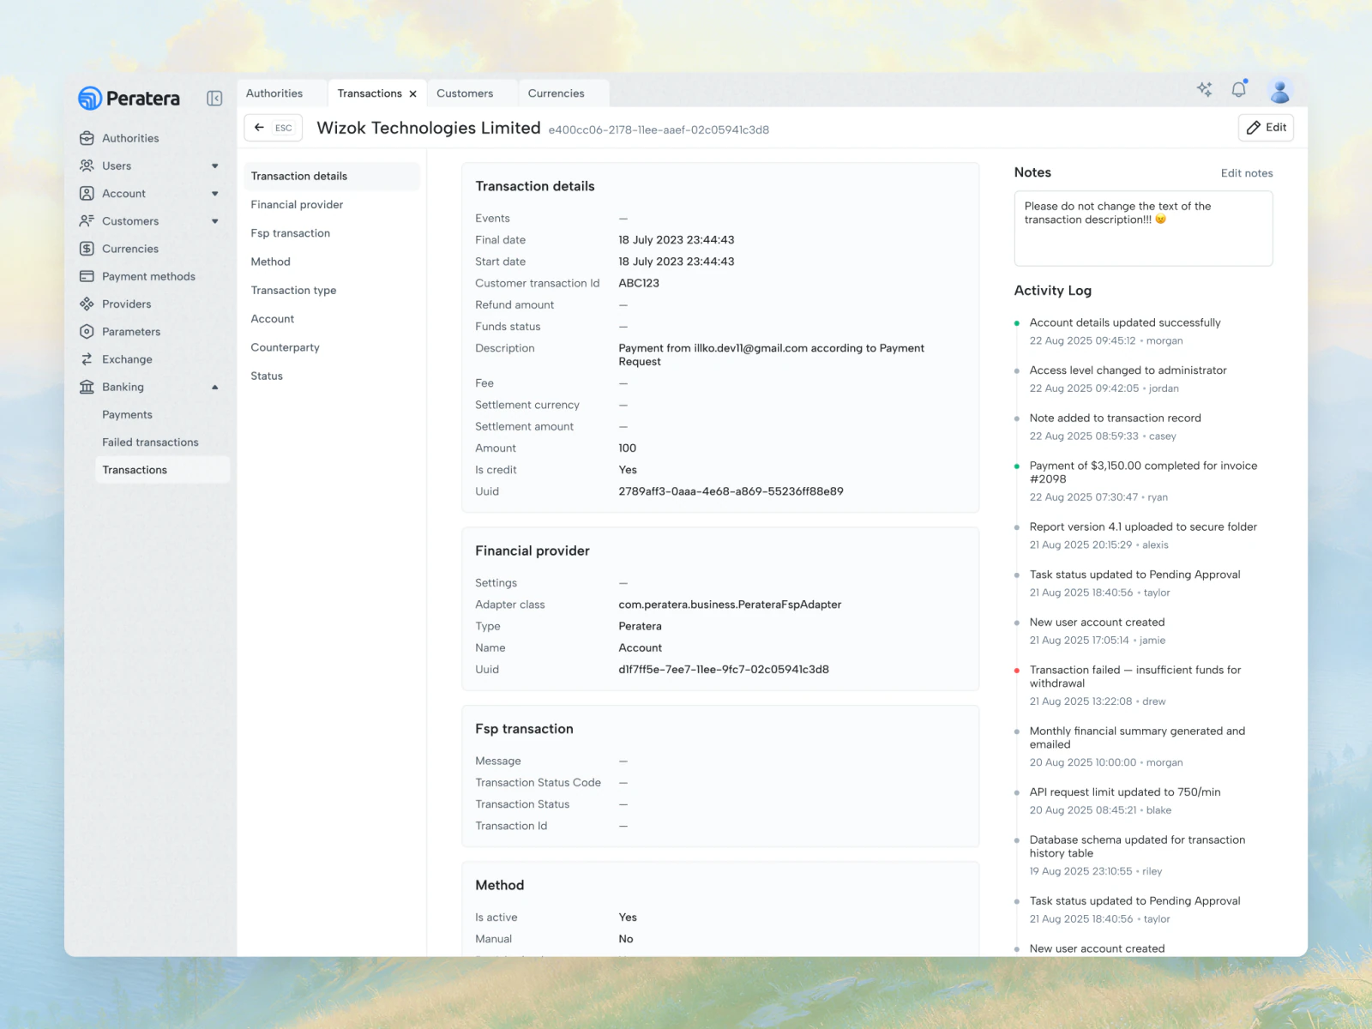
Task: Click 'Access level changed to administrator' entry
Action: pyautogui.click(x=1128, y=370)
